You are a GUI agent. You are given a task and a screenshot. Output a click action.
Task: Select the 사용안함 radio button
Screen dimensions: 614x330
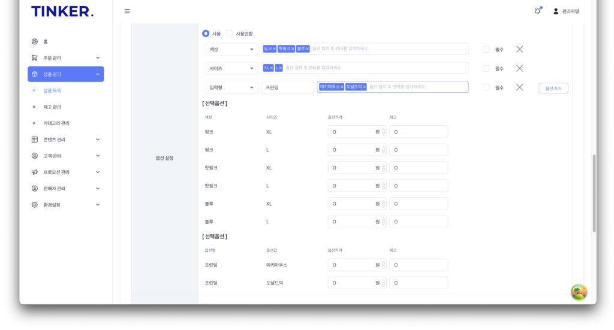coord(229,34)
